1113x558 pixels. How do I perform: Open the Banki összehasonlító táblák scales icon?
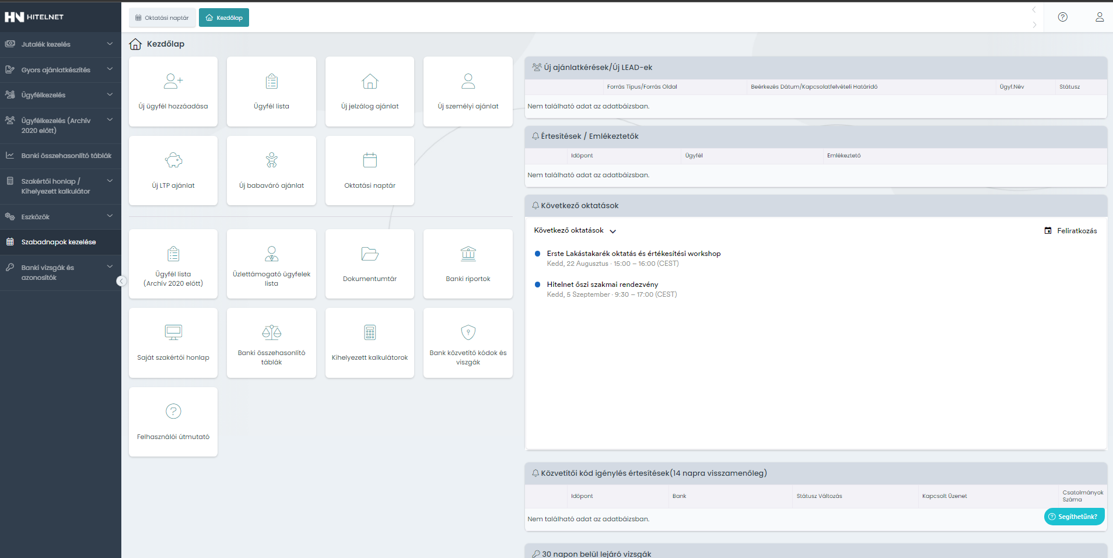(272, 332)
